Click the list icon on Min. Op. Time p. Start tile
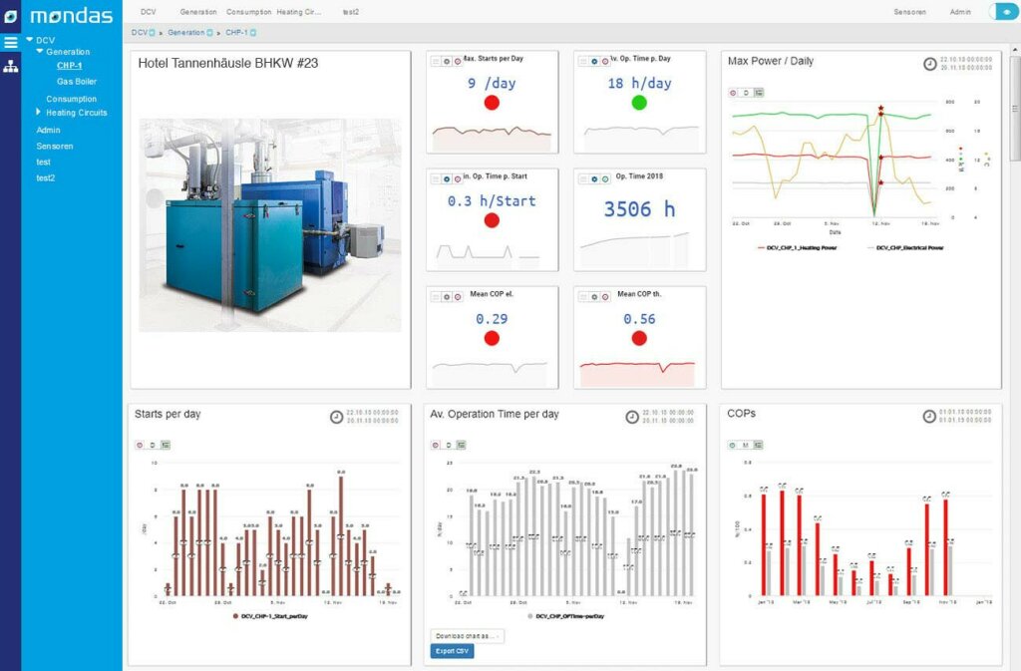The width and height of the screenshot is (1021, 671). (437, 179)
